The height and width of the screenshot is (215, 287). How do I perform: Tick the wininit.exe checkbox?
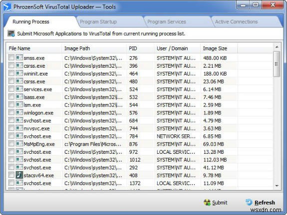[x=11, y=73]
